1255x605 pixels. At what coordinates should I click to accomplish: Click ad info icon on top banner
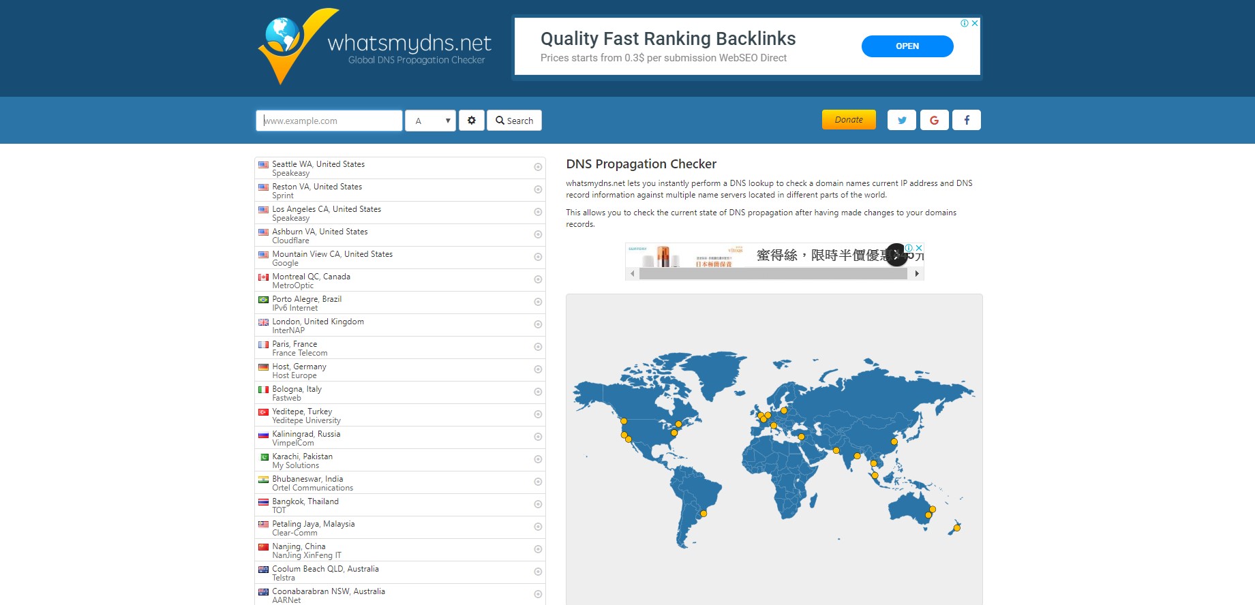click(965, 23)
